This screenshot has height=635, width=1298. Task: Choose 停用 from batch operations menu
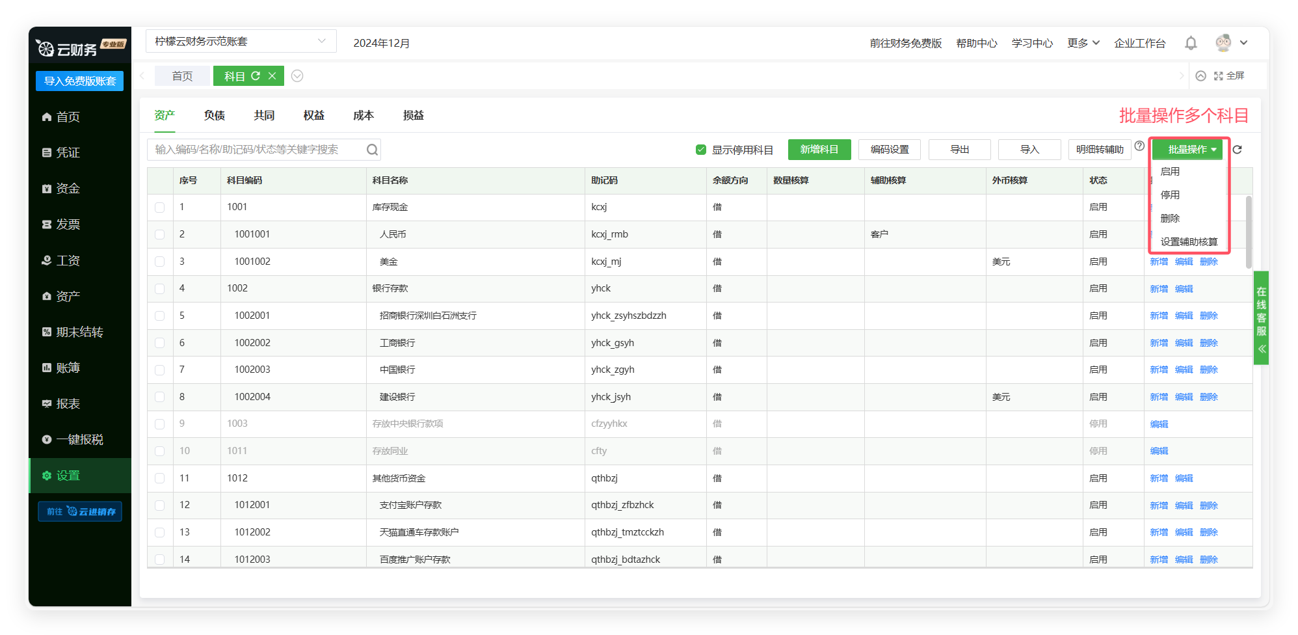click(1170, 195)
